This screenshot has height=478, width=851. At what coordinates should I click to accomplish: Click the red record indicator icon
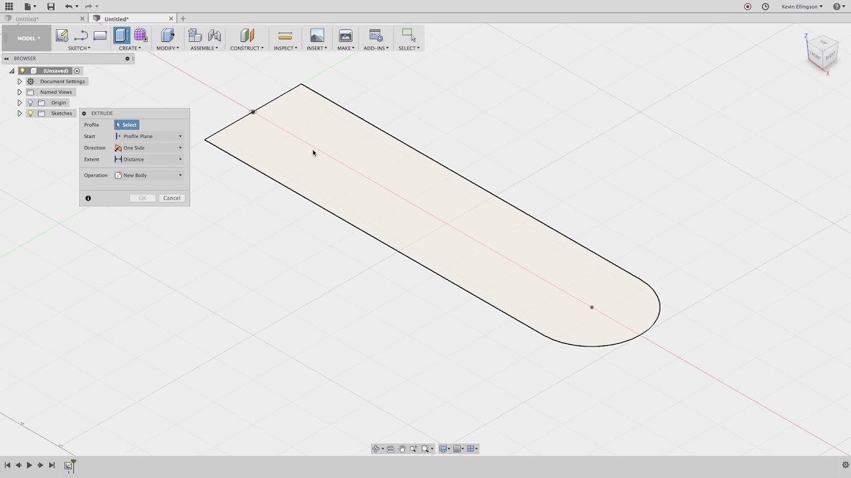pos(747,7)
